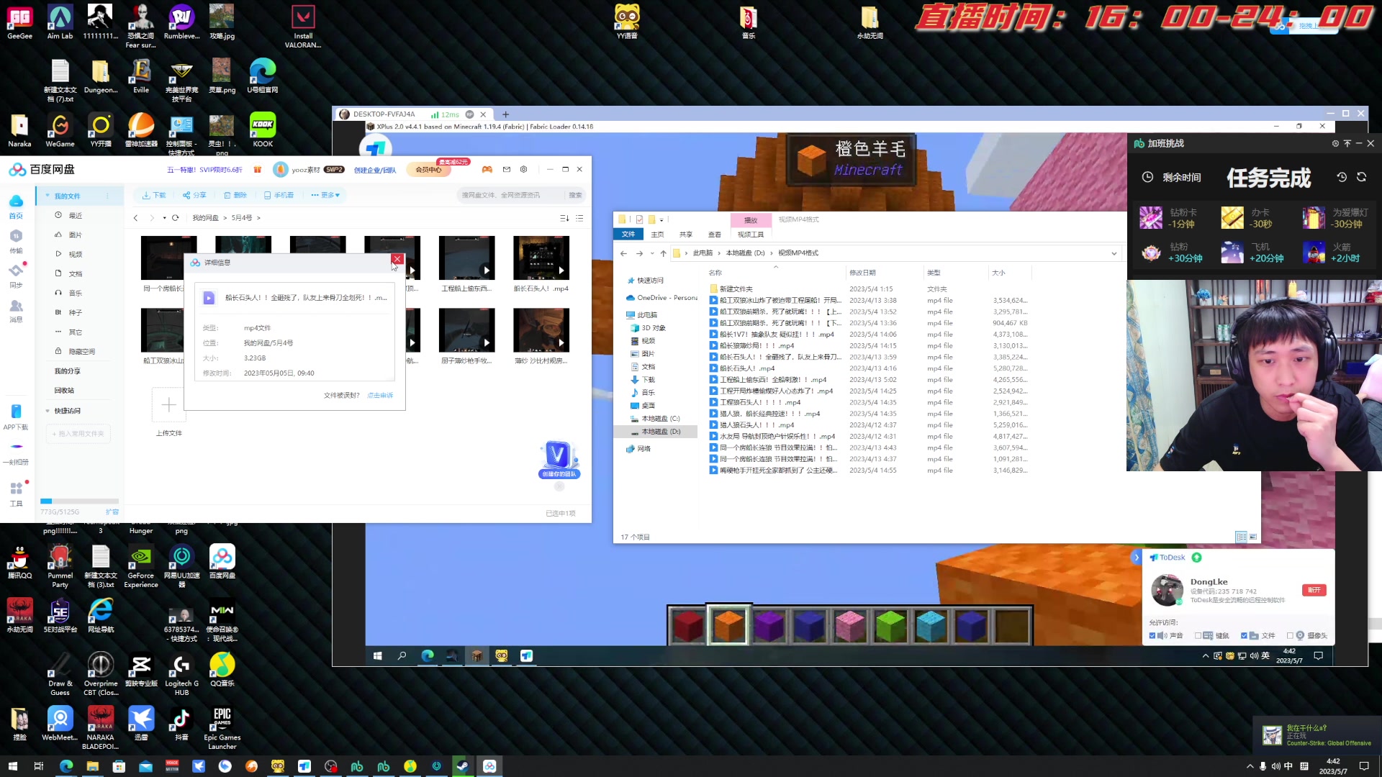1382x777 pixels.
Task: Open the mail icon in Baidu Netdisk title bar
Action: 507,170
